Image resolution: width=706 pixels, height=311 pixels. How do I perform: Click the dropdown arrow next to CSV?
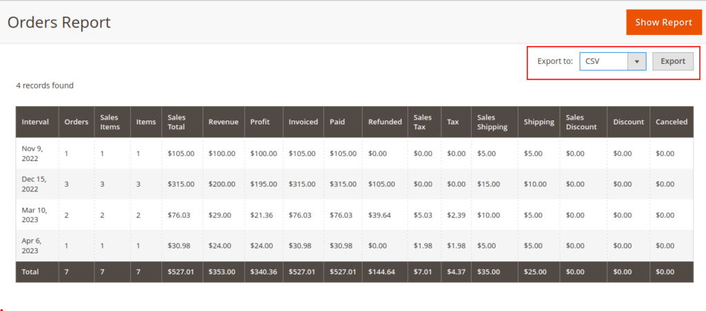(636, 61)
